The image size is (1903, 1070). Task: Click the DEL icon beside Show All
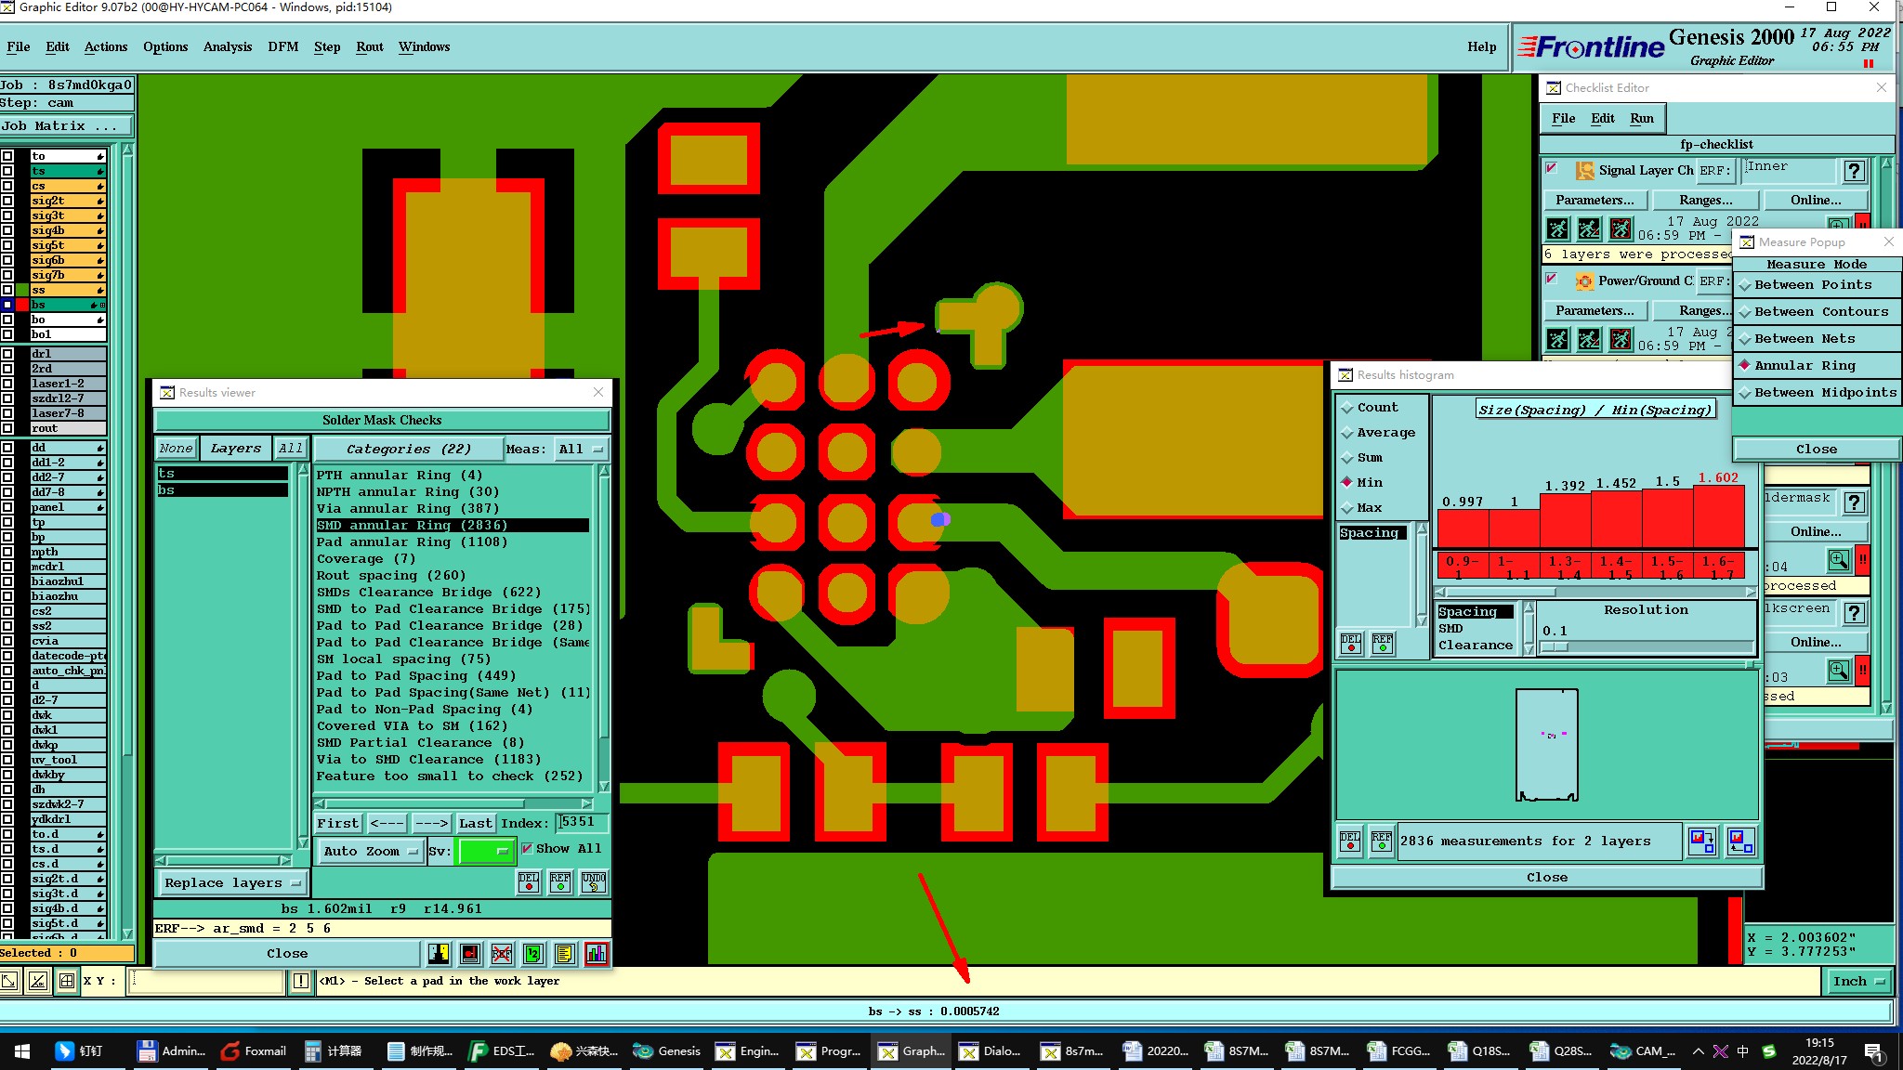[528, 881]
